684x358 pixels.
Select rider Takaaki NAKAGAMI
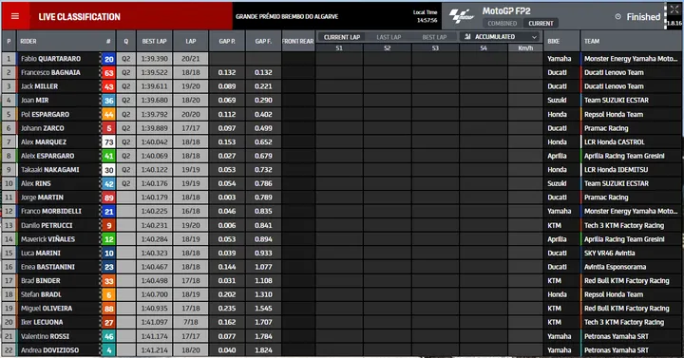click(x=49, y=170)
